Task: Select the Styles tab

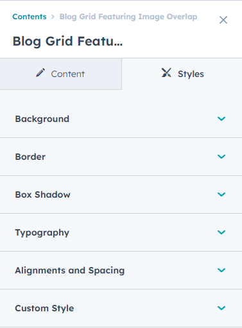Action: pos(182,74)
